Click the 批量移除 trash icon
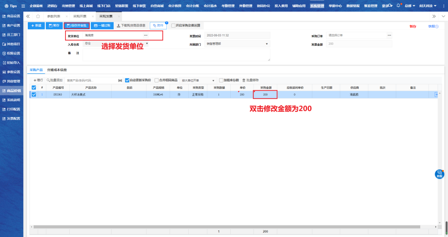The height and width of the screenshot is (237, 448). click(x=244, y=80)
